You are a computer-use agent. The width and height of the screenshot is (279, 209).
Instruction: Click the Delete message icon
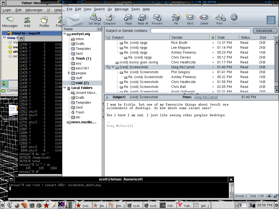[204, 17]
